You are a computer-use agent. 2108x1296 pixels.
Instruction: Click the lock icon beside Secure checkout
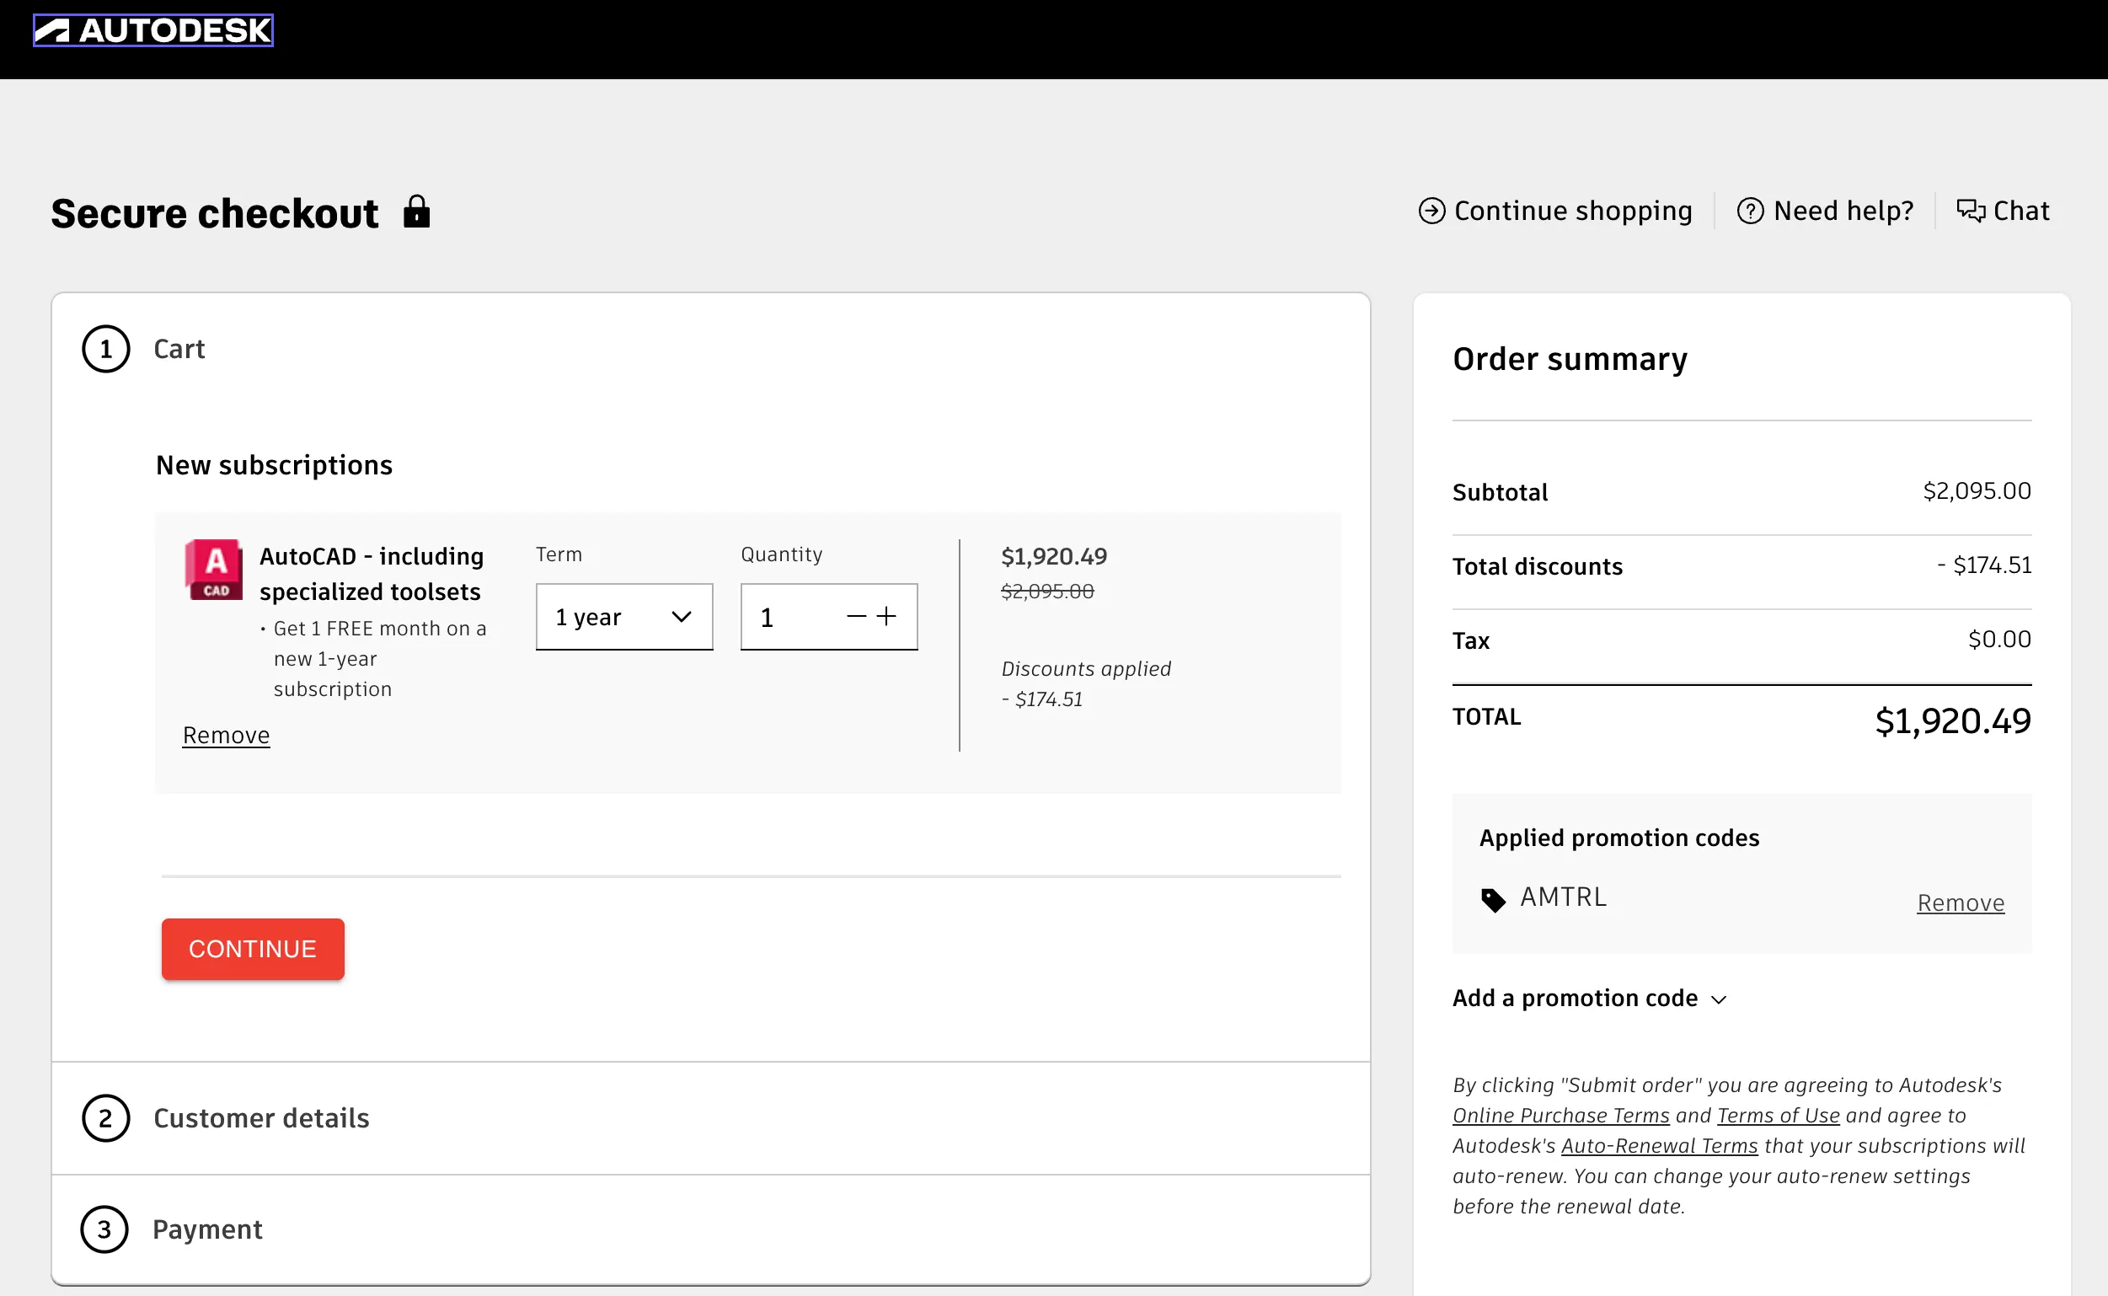coord(416,212)
